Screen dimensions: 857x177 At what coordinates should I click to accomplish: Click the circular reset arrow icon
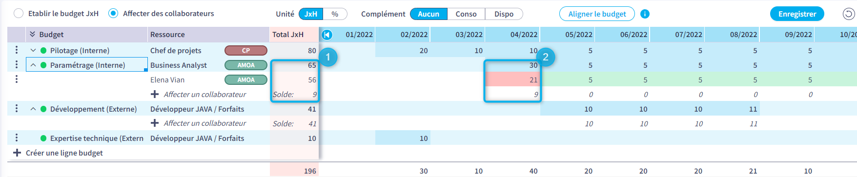point(849,14)
